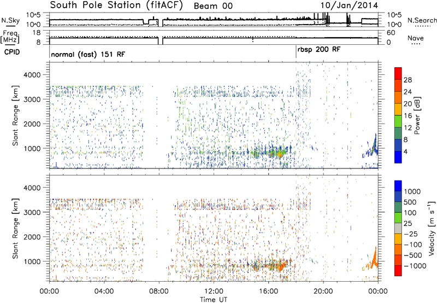Click the "100" value on Velocity color bar

(x=410, y=213)
